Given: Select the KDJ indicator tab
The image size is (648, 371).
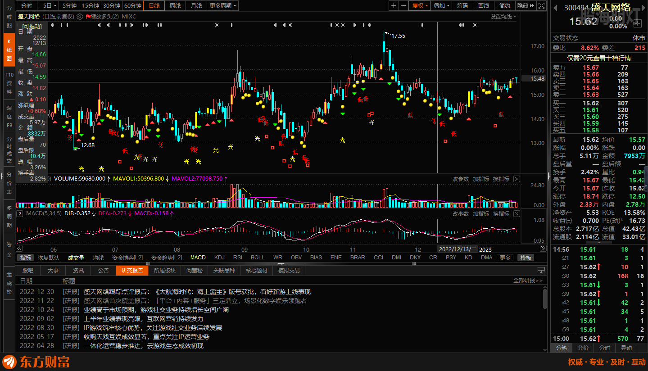Looking at the screenshot, I should click(x=219, y=258).
